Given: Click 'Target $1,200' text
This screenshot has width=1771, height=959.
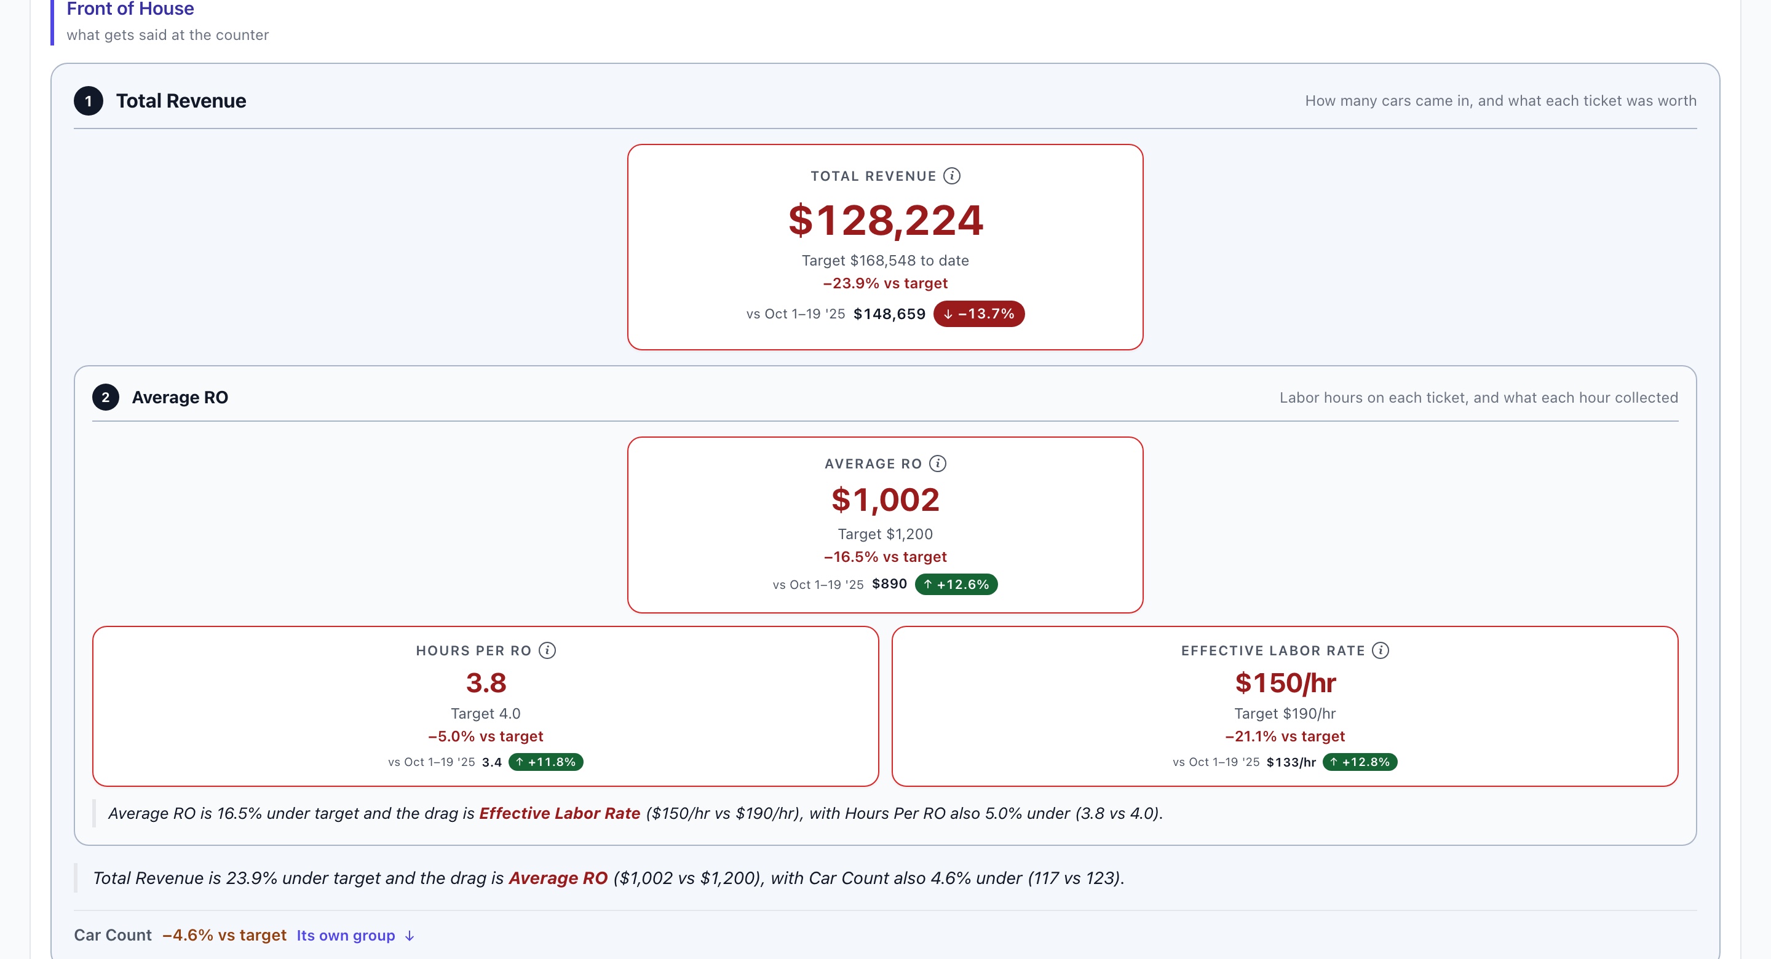Looking at the screenshot, I should point(885,534).
